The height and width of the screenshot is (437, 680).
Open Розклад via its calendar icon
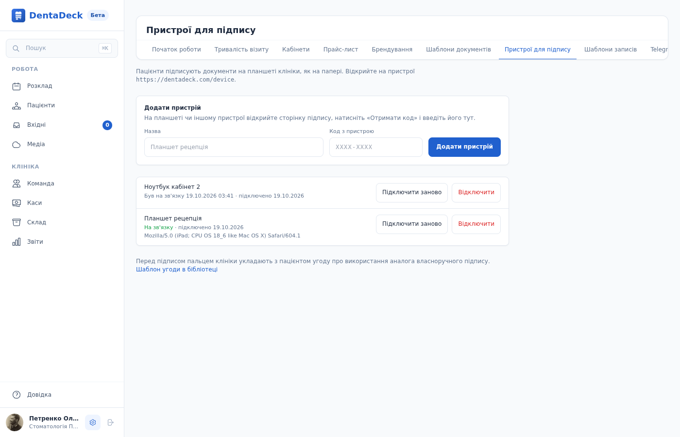point(17,86)
